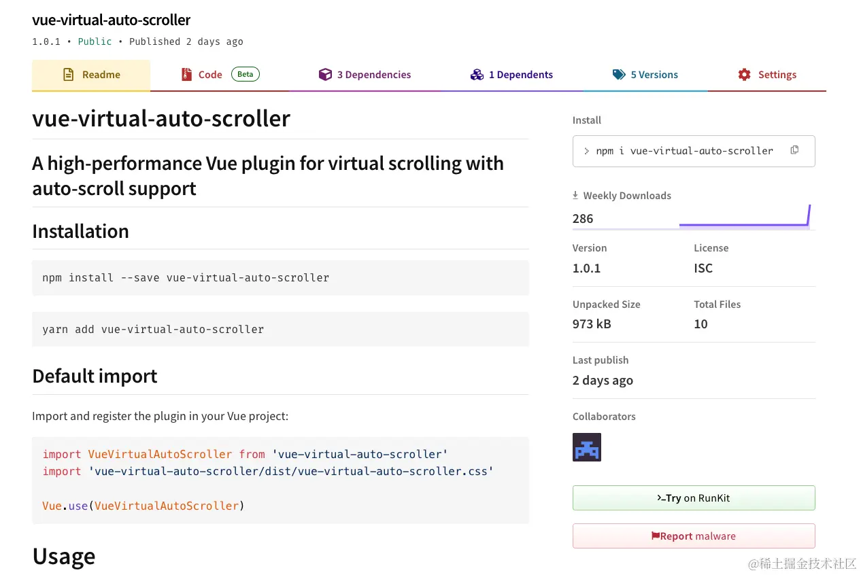Click the Dependents stacked cubes icon
Image resolution: width=861 pixels, height=575 pixels.
[477, 75]
